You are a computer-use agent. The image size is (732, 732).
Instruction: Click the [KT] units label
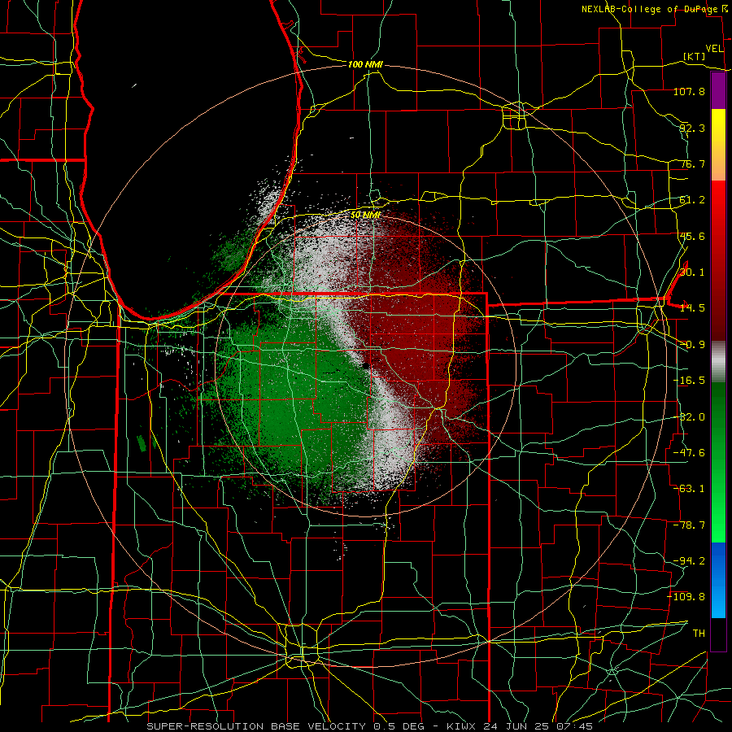[x=695, y=56]
